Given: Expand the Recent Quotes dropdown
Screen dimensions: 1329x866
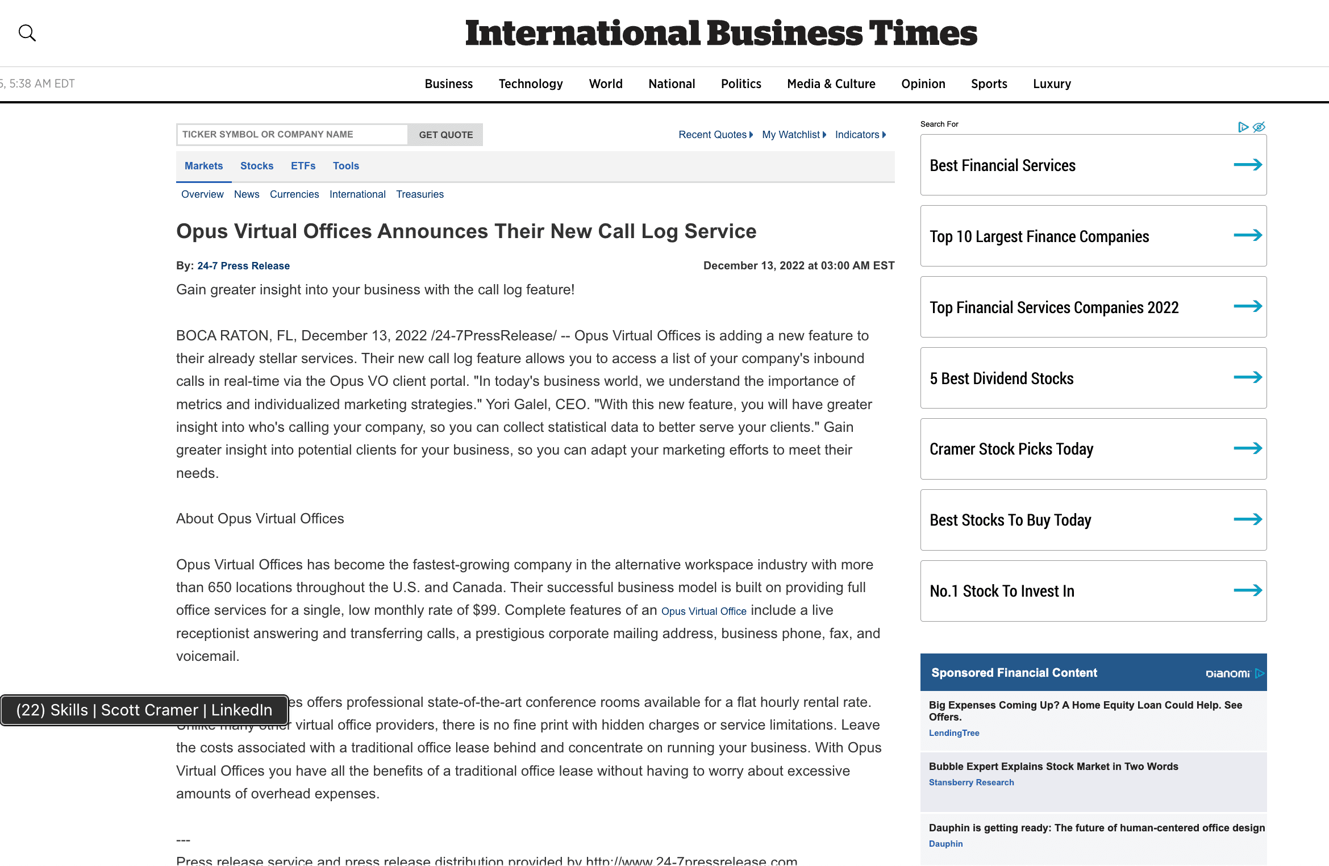Looking at the screenshot, I should click(x=715, y=135).
